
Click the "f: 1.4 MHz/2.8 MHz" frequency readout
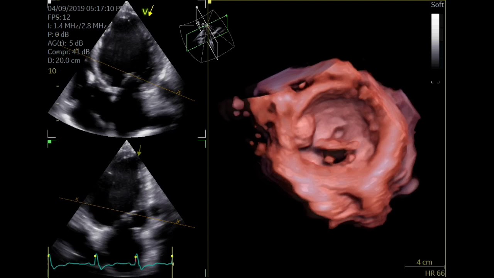click(x=77, y=26)
